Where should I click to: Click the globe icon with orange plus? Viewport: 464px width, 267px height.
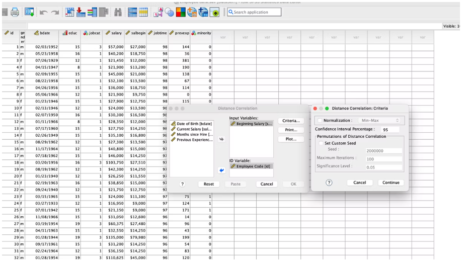[x=192, y=12]
